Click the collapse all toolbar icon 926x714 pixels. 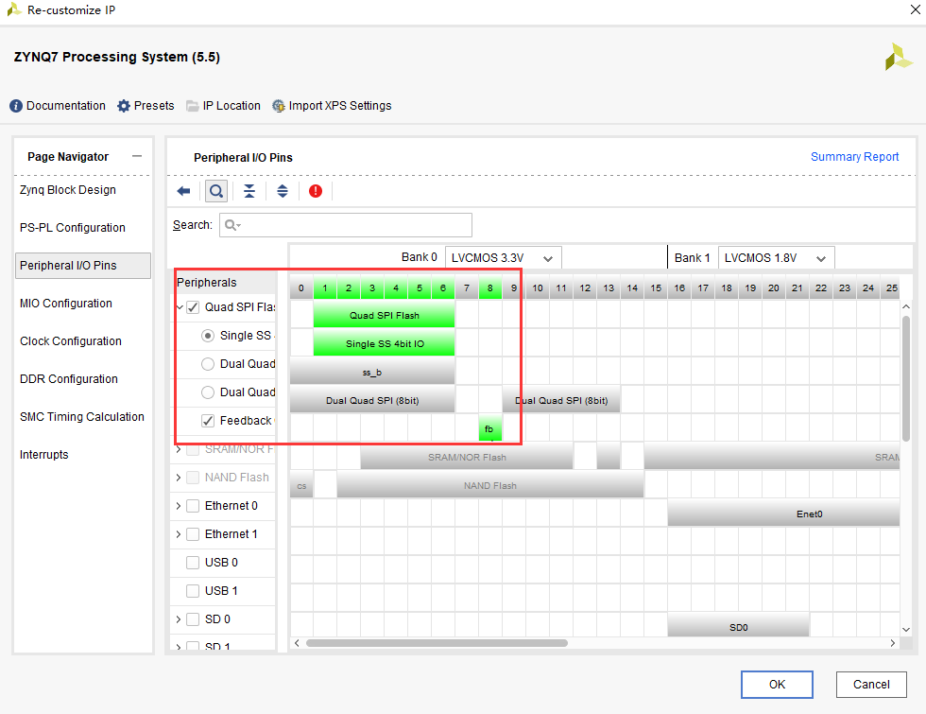[249, 191]
